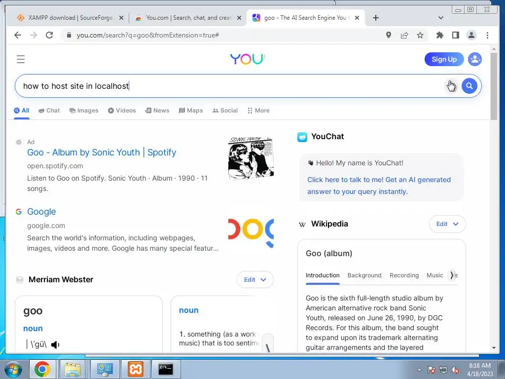Close the XAMPP download tab

(121, 18)
